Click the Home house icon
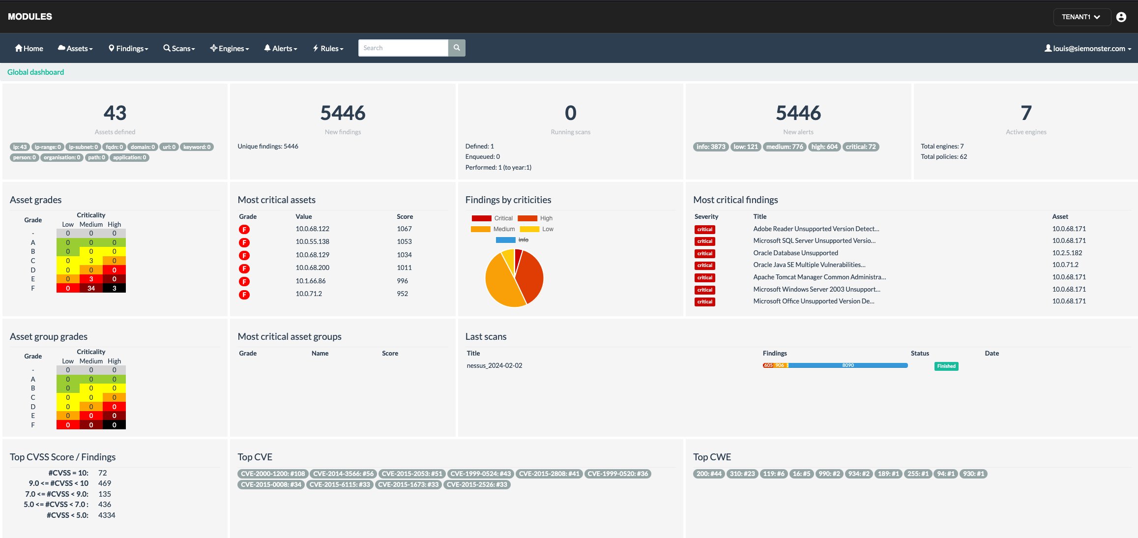The height and width of the screenshot is (538, 1138). (x=19, y=48)
